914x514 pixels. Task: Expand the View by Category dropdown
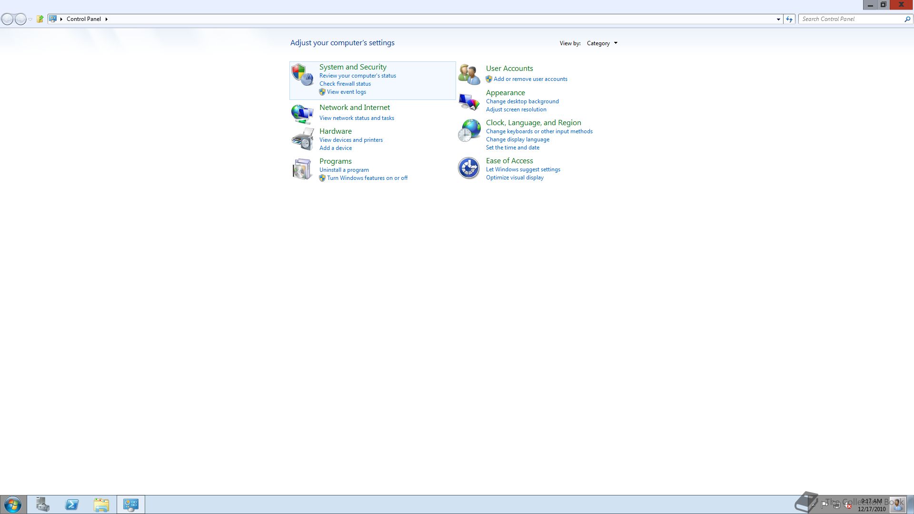(x=602, y=43)
